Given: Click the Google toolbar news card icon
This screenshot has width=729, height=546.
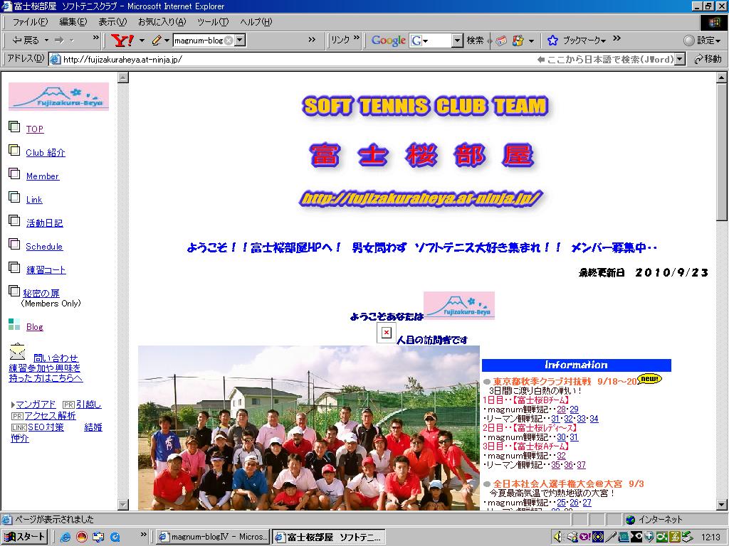Looking at the screenshot, I should [x=500, y=41].
